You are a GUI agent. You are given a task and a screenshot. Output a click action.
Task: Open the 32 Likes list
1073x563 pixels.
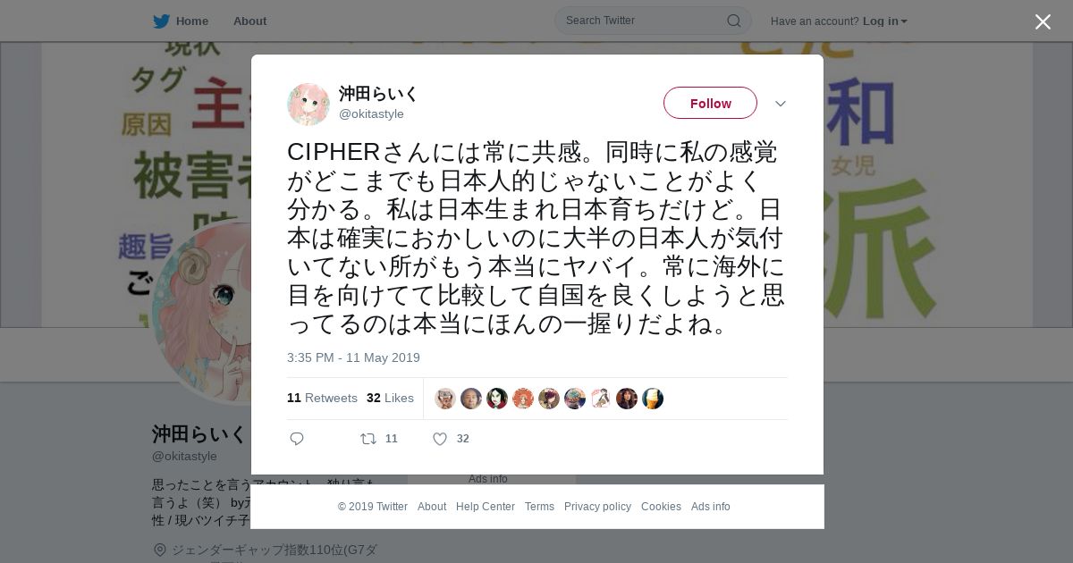pyautogui.click(x=390, y=398)
